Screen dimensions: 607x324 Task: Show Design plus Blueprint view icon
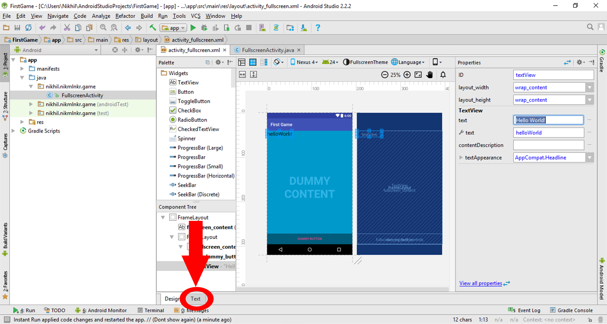tap(264, 62)
